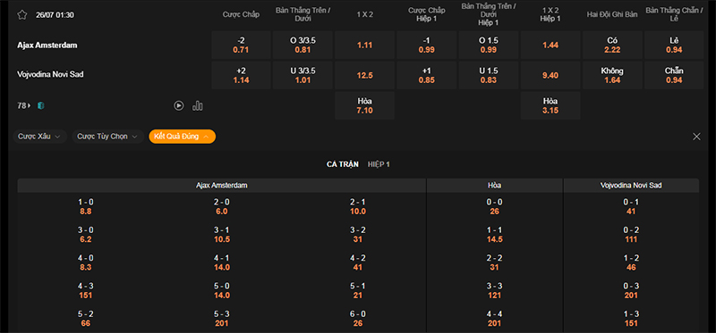Select Ajax handicap -2 odds 0.71
This screenshot has height=333, width=716.
point(241,46)
